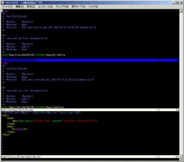The width and height of the screenshot is (184, 162).
Task: Click 'user_edit_do view implementation.' comment
Action: (27, 90)
